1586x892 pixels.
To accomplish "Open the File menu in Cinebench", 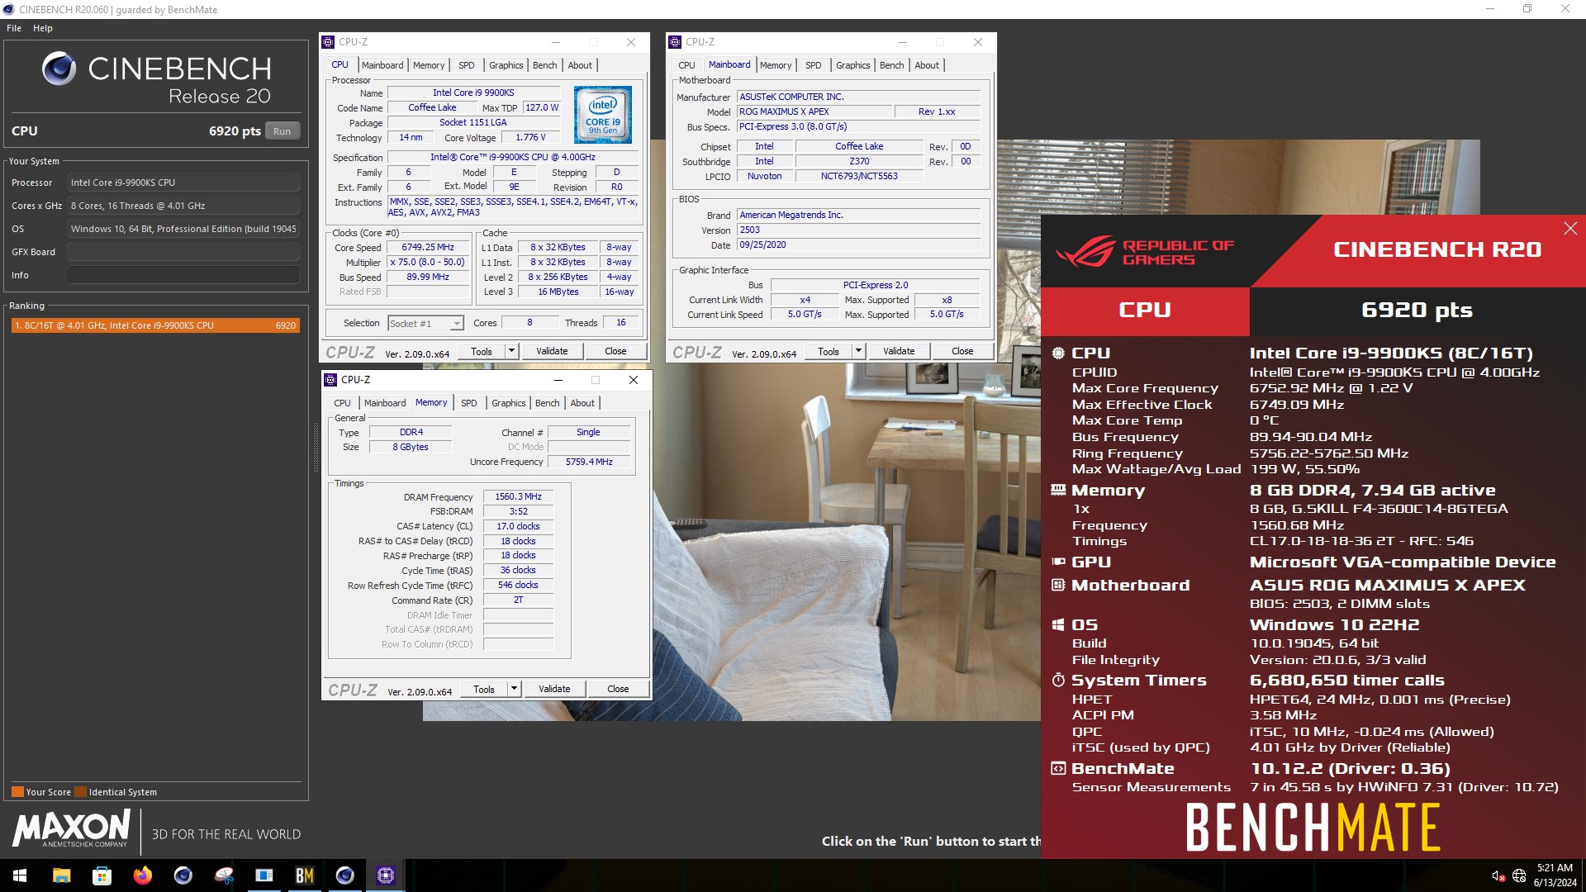I will 14,28.
